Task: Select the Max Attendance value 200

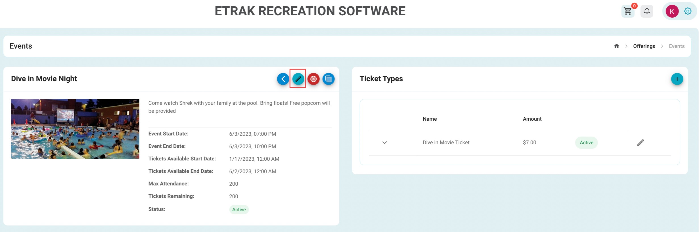Action: point(233,184)
